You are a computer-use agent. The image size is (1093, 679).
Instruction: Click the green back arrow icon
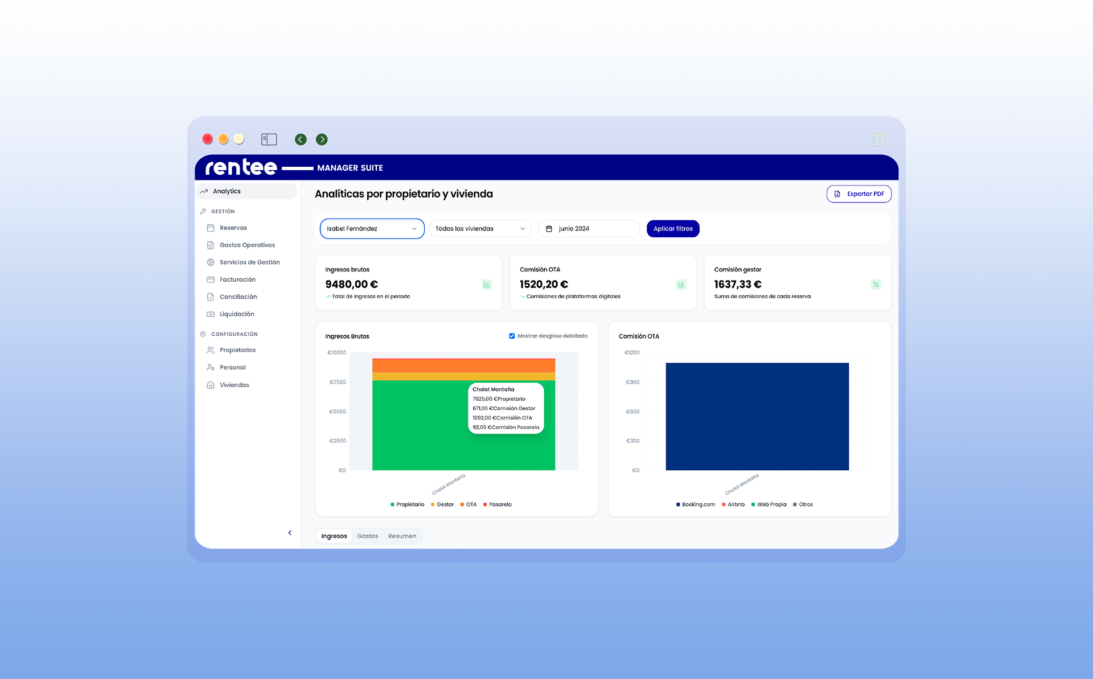(301, 139)
